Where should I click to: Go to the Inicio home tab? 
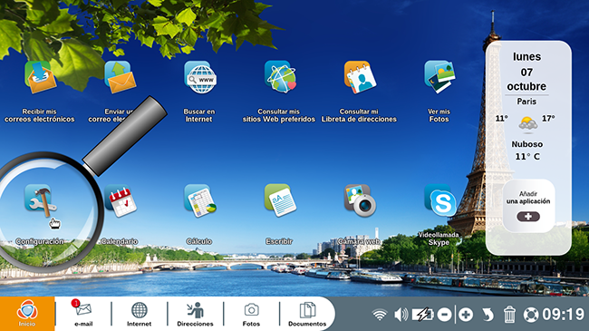[27, 314]
